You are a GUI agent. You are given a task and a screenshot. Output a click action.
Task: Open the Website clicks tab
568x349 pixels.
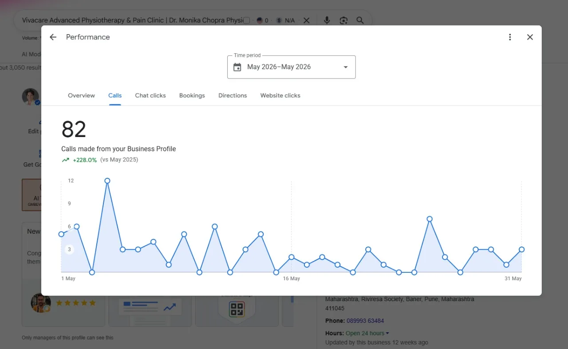pyautogui.click(x=280, y=95)
